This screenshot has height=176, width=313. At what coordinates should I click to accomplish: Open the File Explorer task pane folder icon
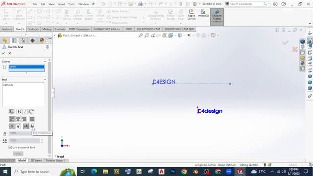pyautogui.click(x=302, y=52)
